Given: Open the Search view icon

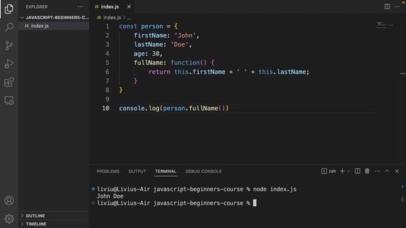Looking at the screenshot, I should pyautogui.click(x=9, y=27).
